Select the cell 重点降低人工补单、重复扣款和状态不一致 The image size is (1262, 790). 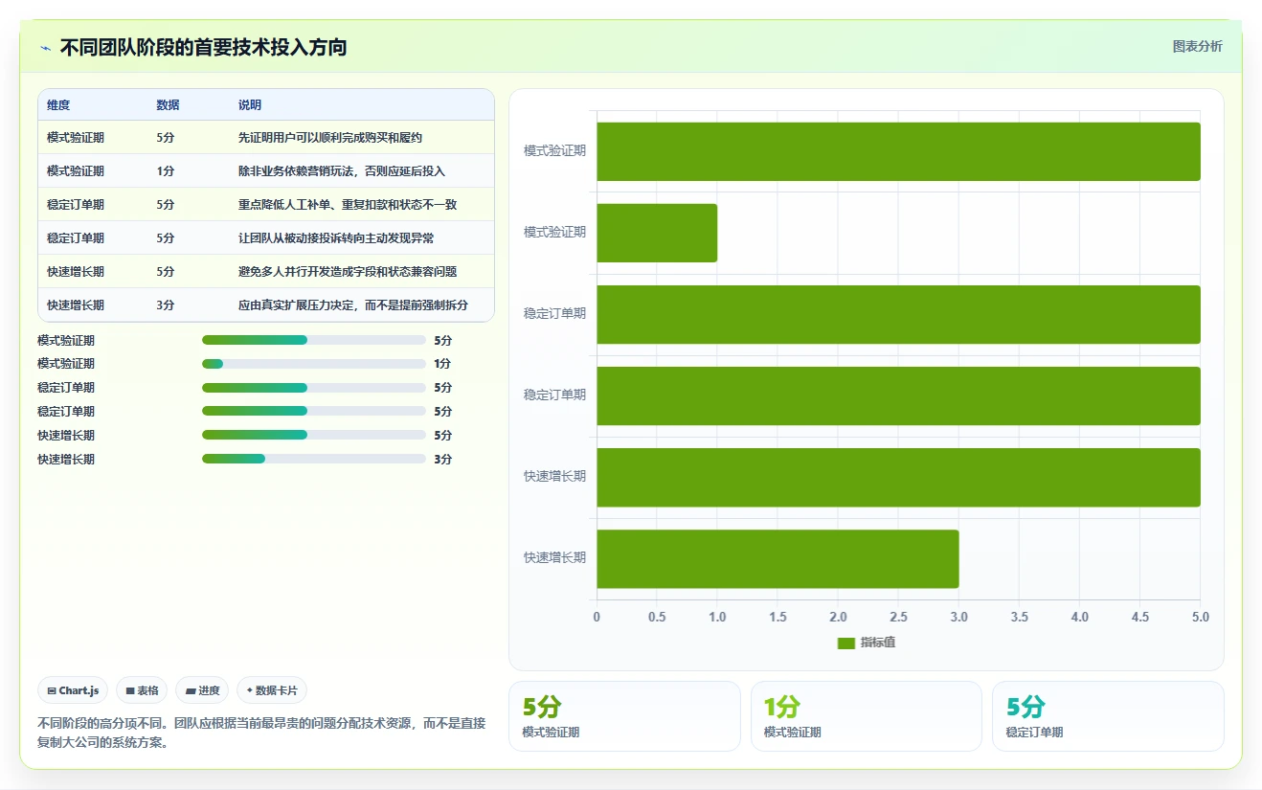tap(348, 205)
